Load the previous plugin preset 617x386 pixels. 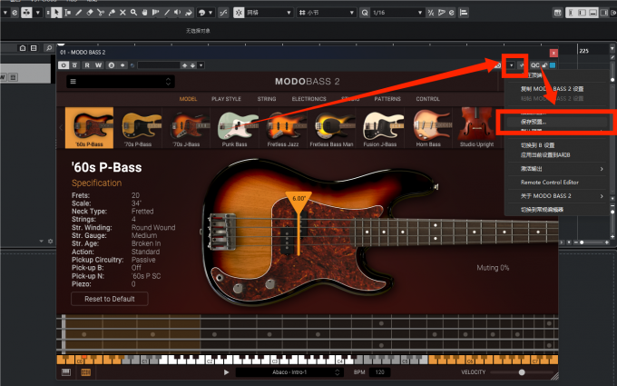point(184,65)
